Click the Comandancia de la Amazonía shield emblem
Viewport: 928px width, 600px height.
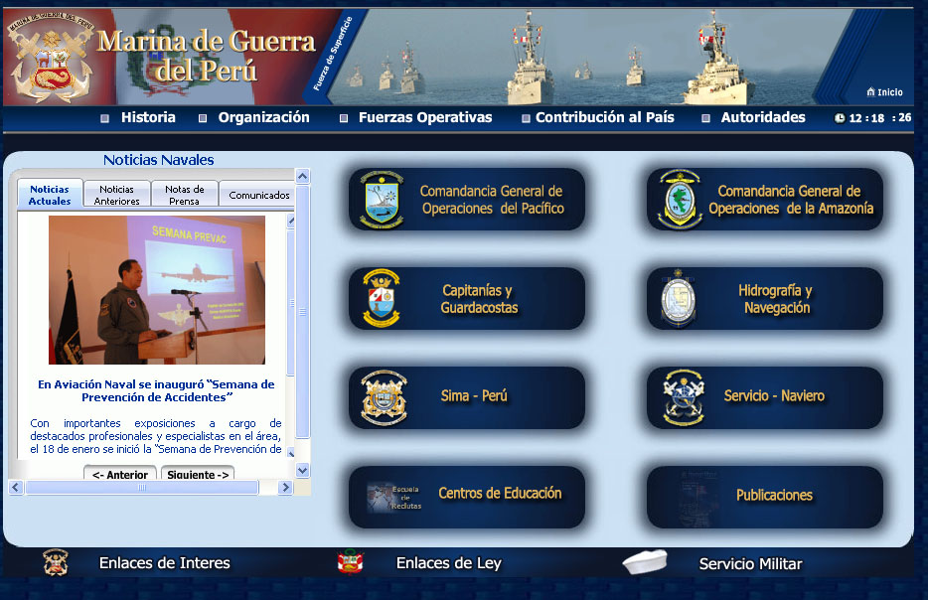pos(680,200)
